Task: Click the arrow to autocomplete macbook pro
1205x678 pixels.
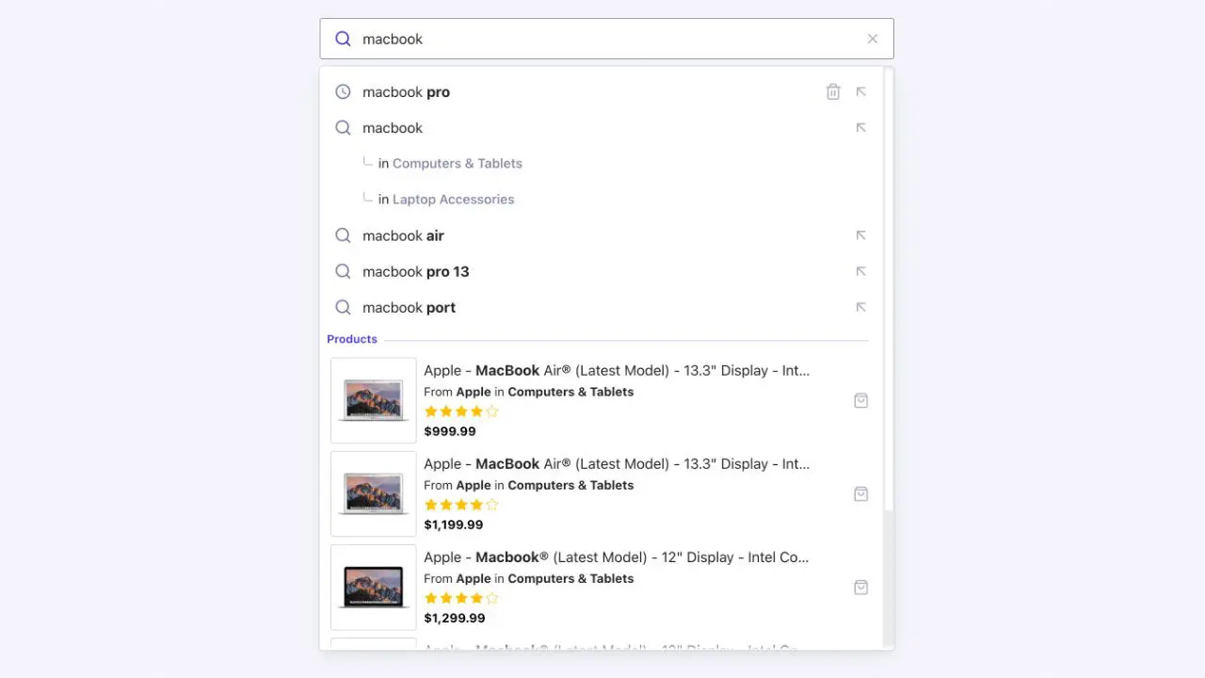Action: coord(860,91)
